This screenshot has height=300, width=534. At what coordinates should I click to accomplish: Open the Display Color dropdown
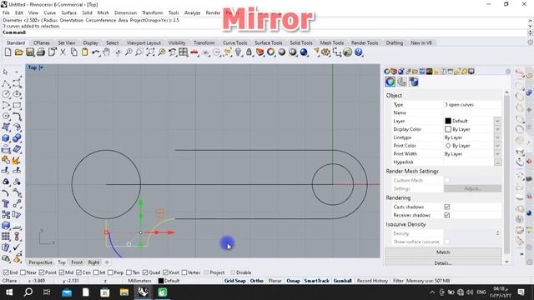(497, 129)
